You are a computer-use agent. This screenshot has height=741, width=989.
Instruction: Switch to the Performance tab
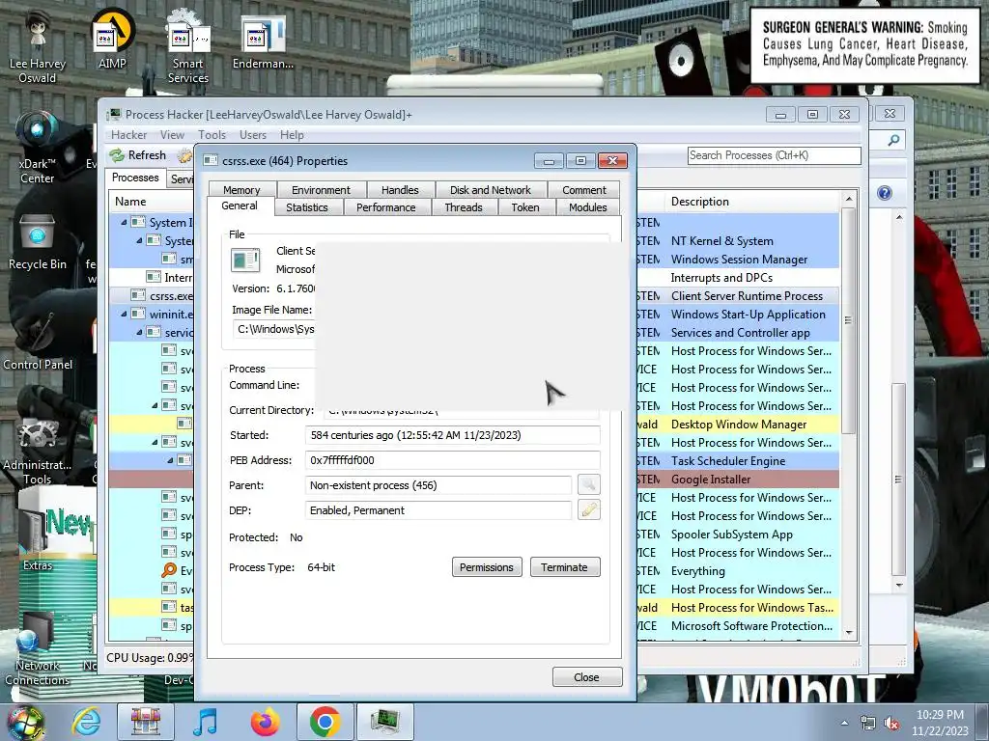pos(386,207)
